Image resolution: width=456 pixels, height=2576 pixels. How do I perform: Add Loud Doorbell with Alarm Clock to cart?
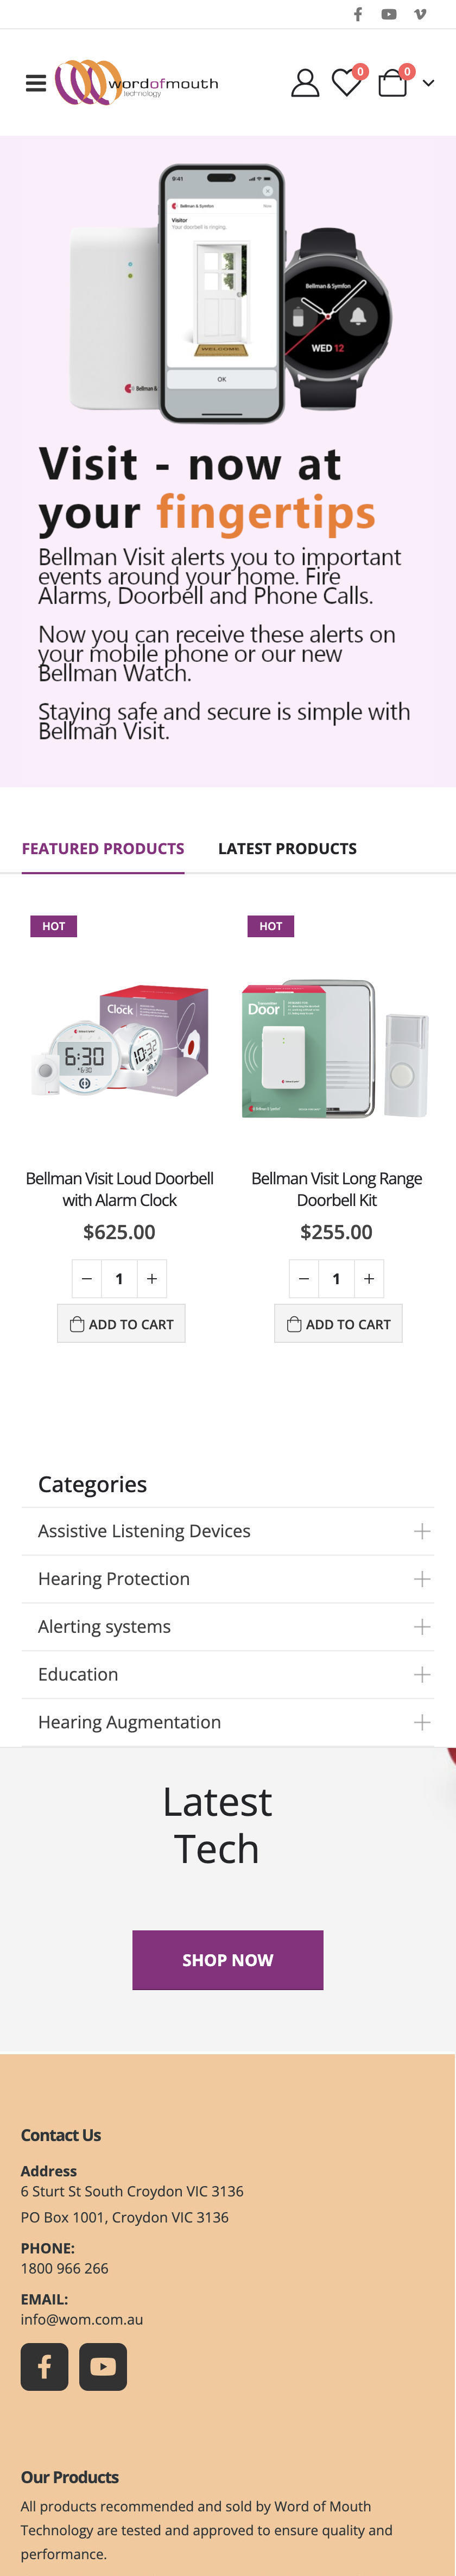(121, 1324)
